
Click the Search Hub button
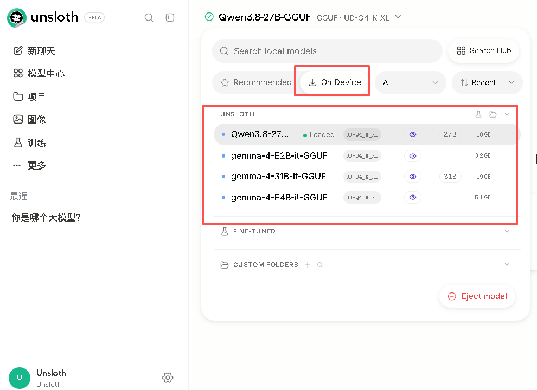coord(484,50)
